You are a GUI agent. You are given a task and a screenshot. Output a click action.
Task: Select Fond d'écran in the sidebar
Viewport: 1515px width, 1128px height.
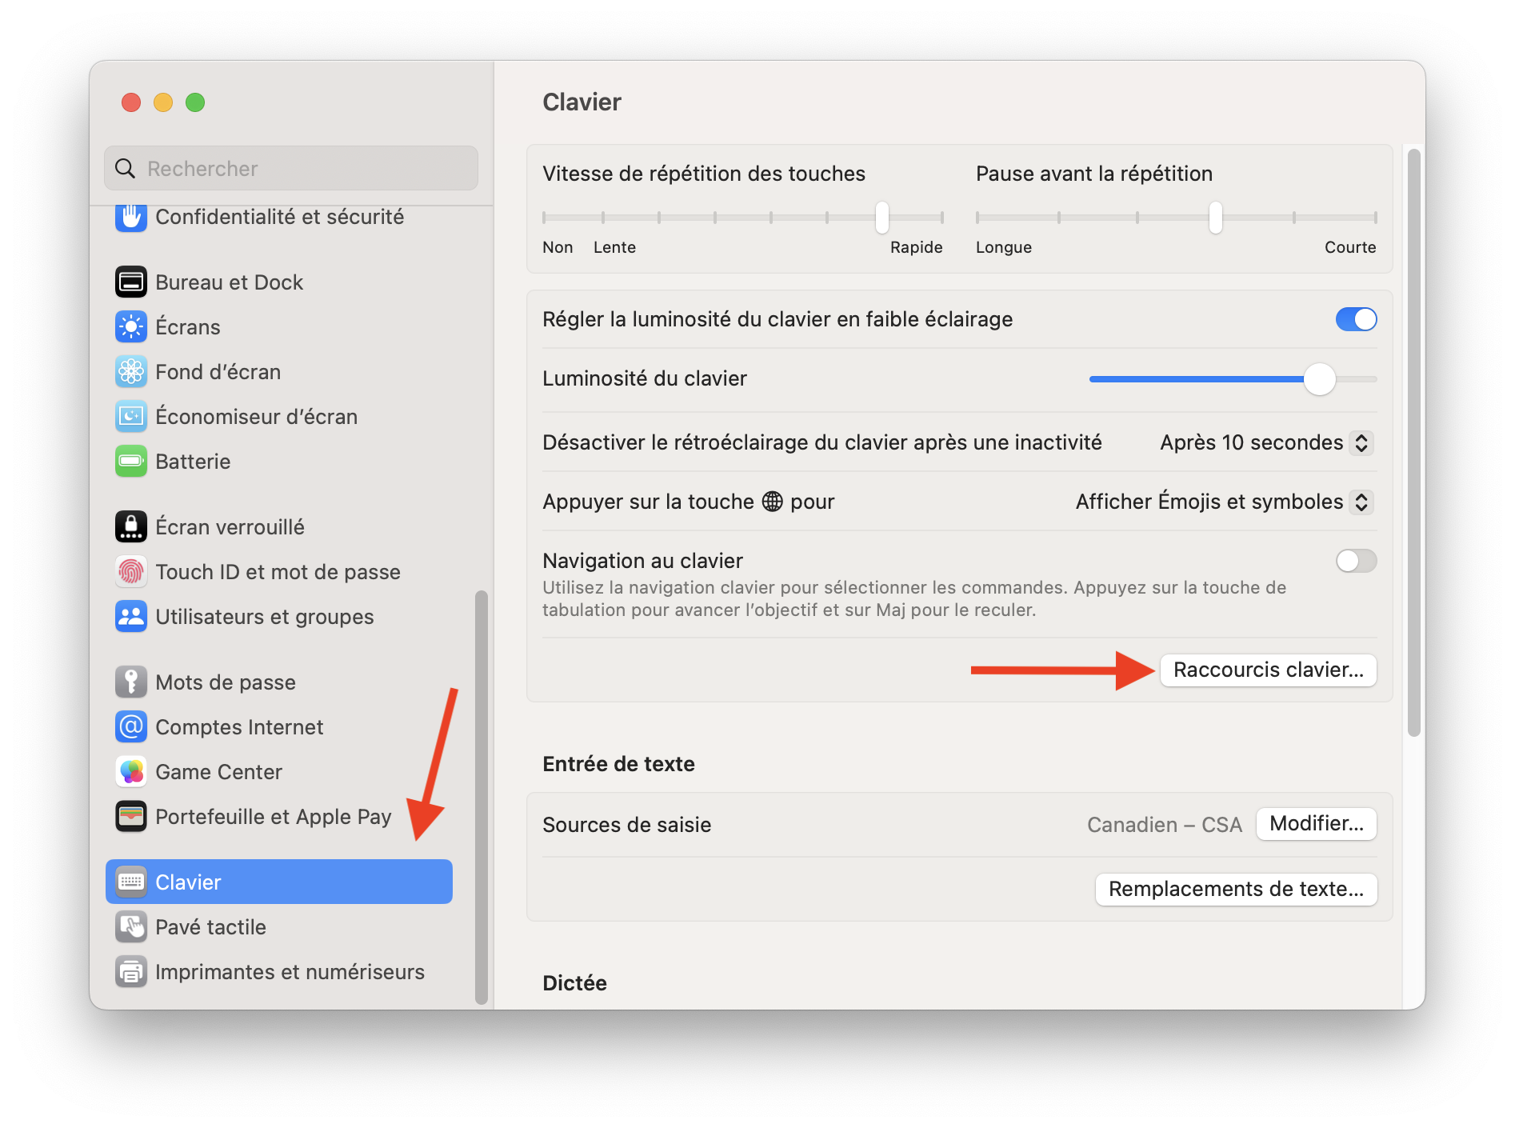[279, 372]
